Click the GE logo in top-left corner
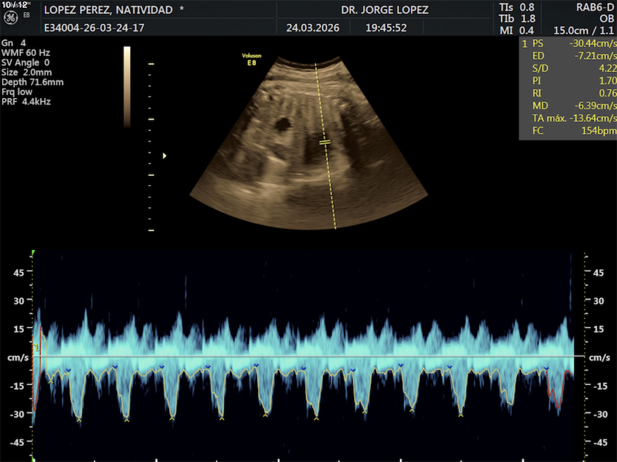 tap(11, 17)
